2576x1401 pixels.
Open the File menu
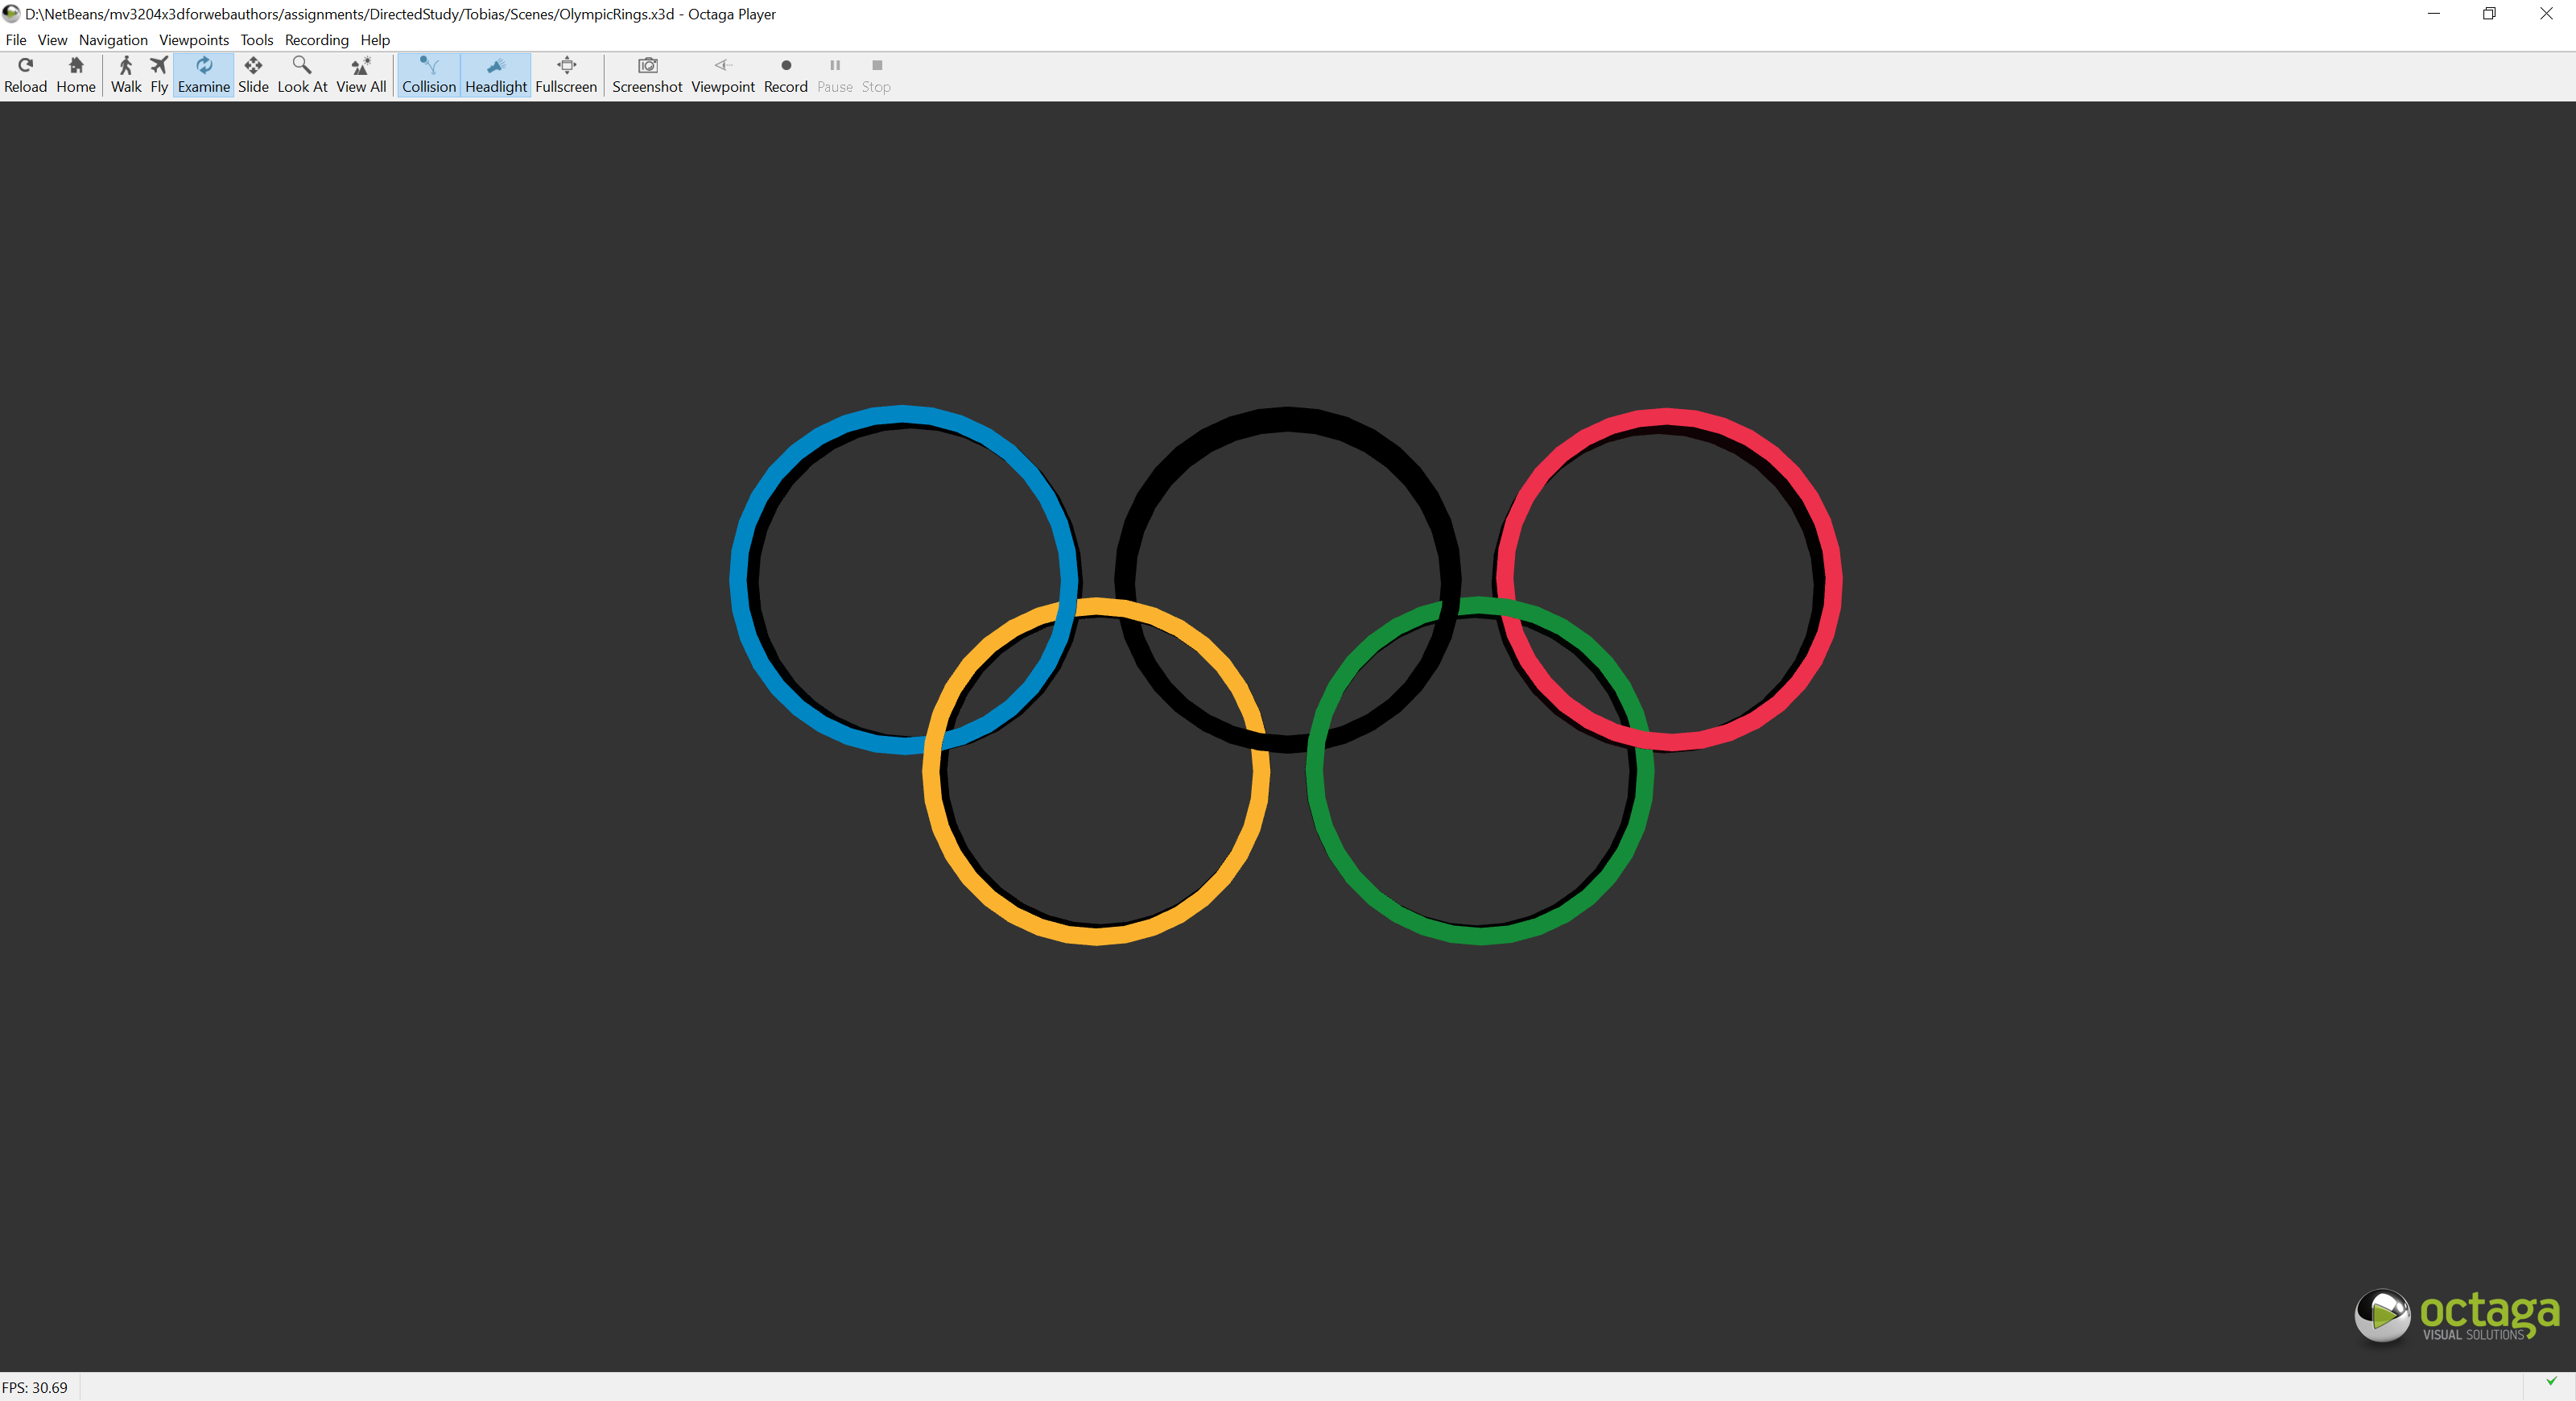click(16, 40)
